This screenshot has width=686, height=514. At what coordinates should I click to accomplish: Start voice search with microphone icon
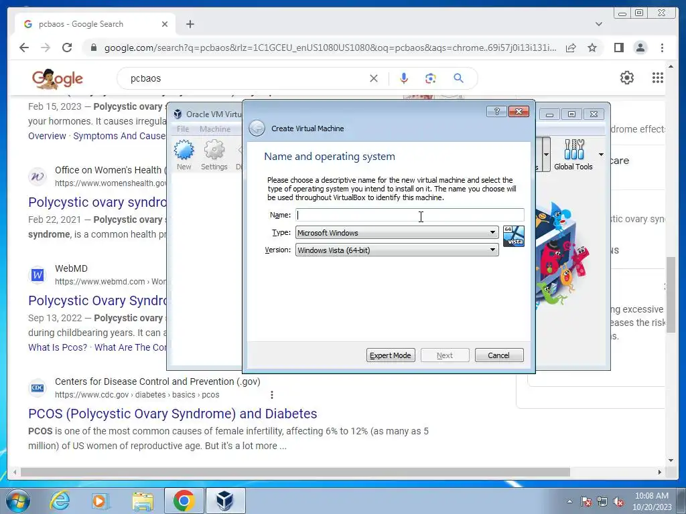pyautogui.click(x=404, y=78)
